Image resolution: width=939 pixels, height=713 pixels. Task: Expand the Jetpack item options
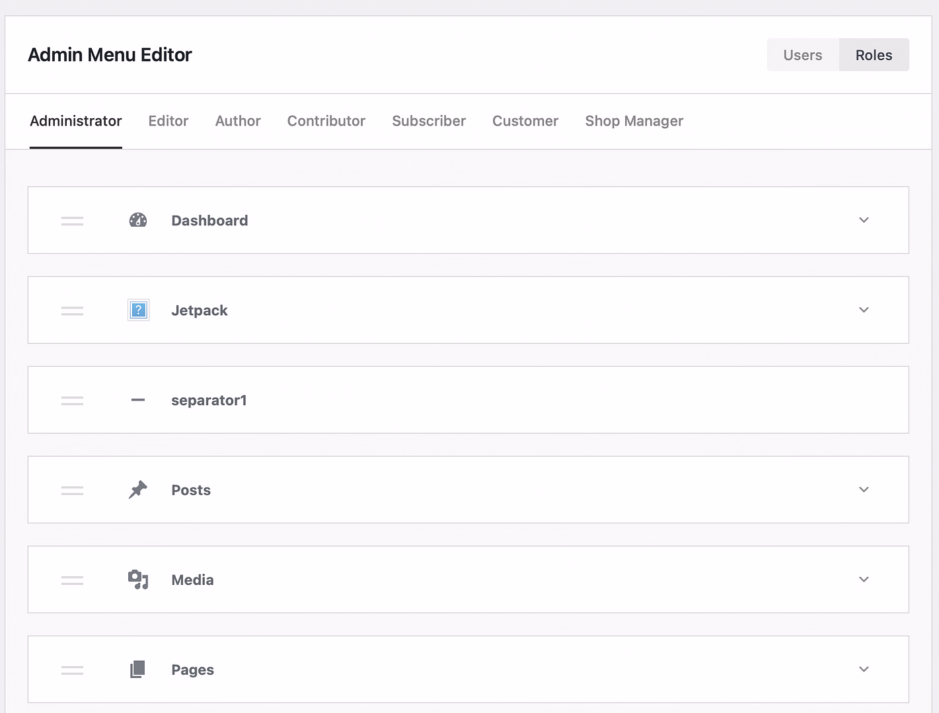click(x=863, y=310)
